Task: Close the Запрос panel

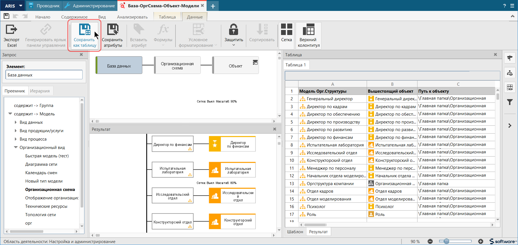Action: click(x=81, y=55)
